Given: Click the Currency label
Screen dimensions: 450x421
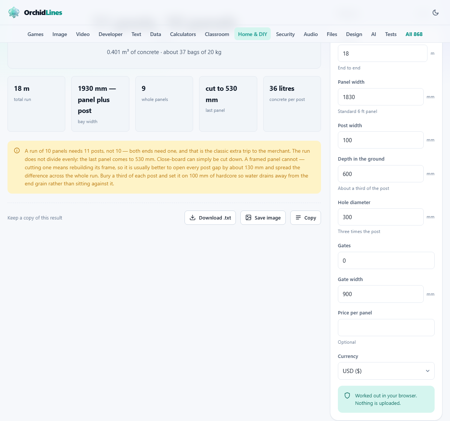Looking at the screenshot, I should tap(348, 356).
